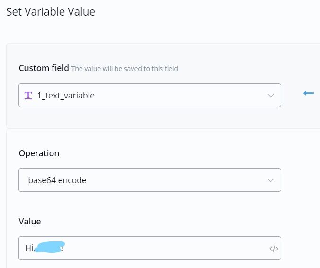Click the code brackets icon in Value field

click(x=274, y=249)
